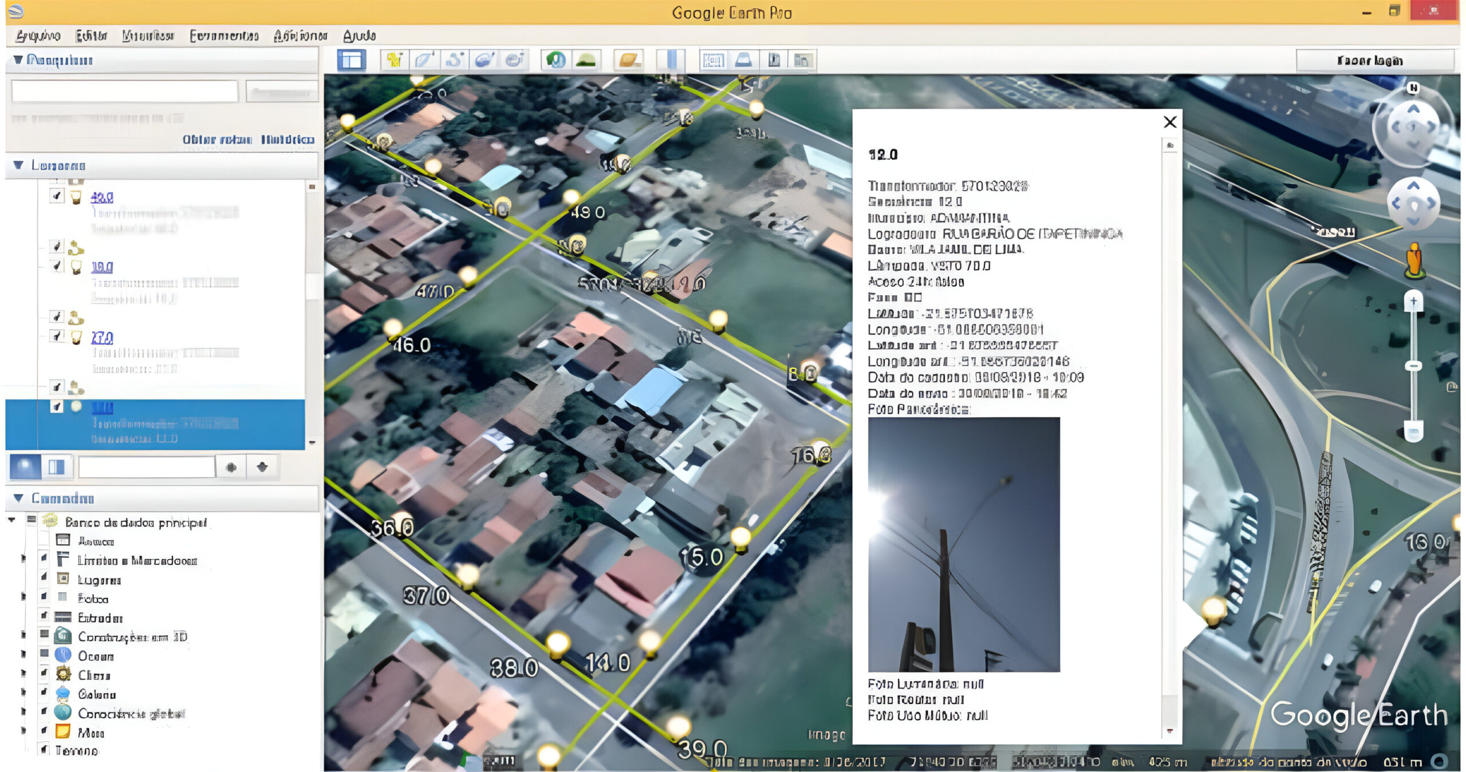The width and height of the screenshot is (1466, 772).
Task: Collapse the Camadas layers panel
Action: (18, 498)
